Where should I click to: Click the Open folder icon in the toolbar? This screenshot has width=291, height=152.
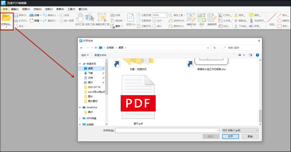[6, 18]
